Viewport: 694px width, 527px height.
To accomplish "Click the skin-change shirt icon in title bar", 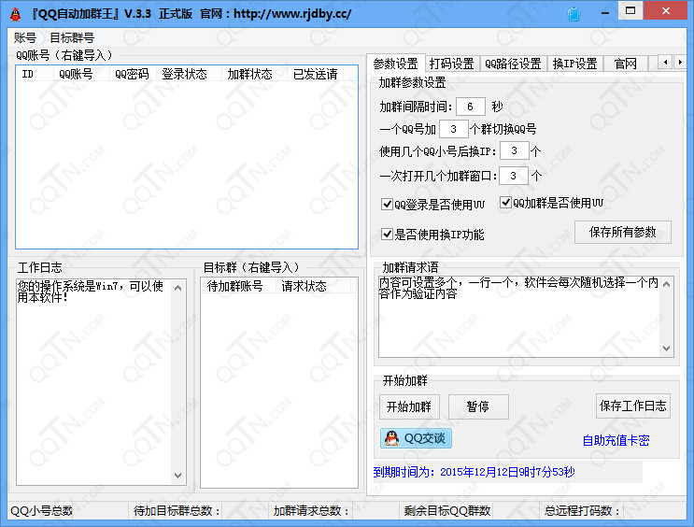I will pos(574,14).
